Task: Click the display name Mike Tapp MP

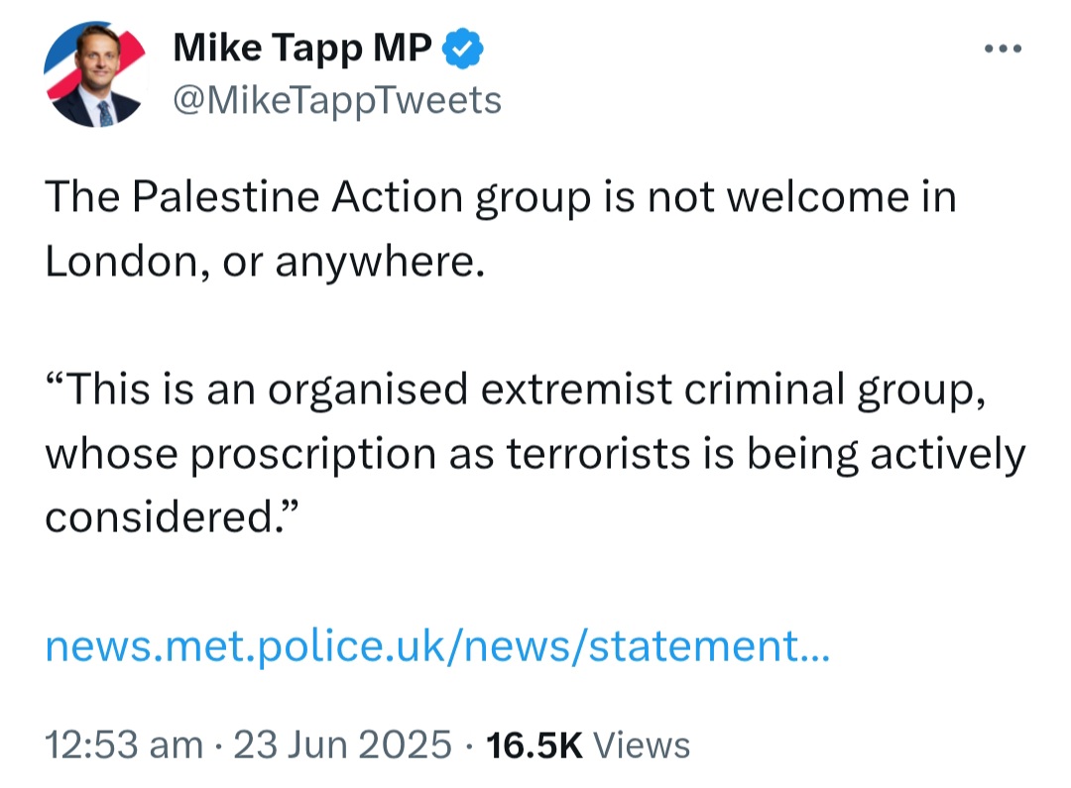Action: (x=302, y=48)
